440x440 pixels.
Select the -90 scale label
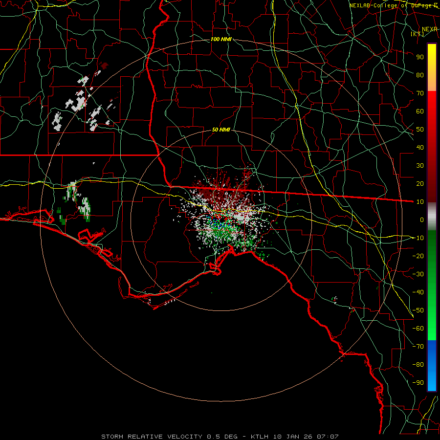[x=418, y=382]
